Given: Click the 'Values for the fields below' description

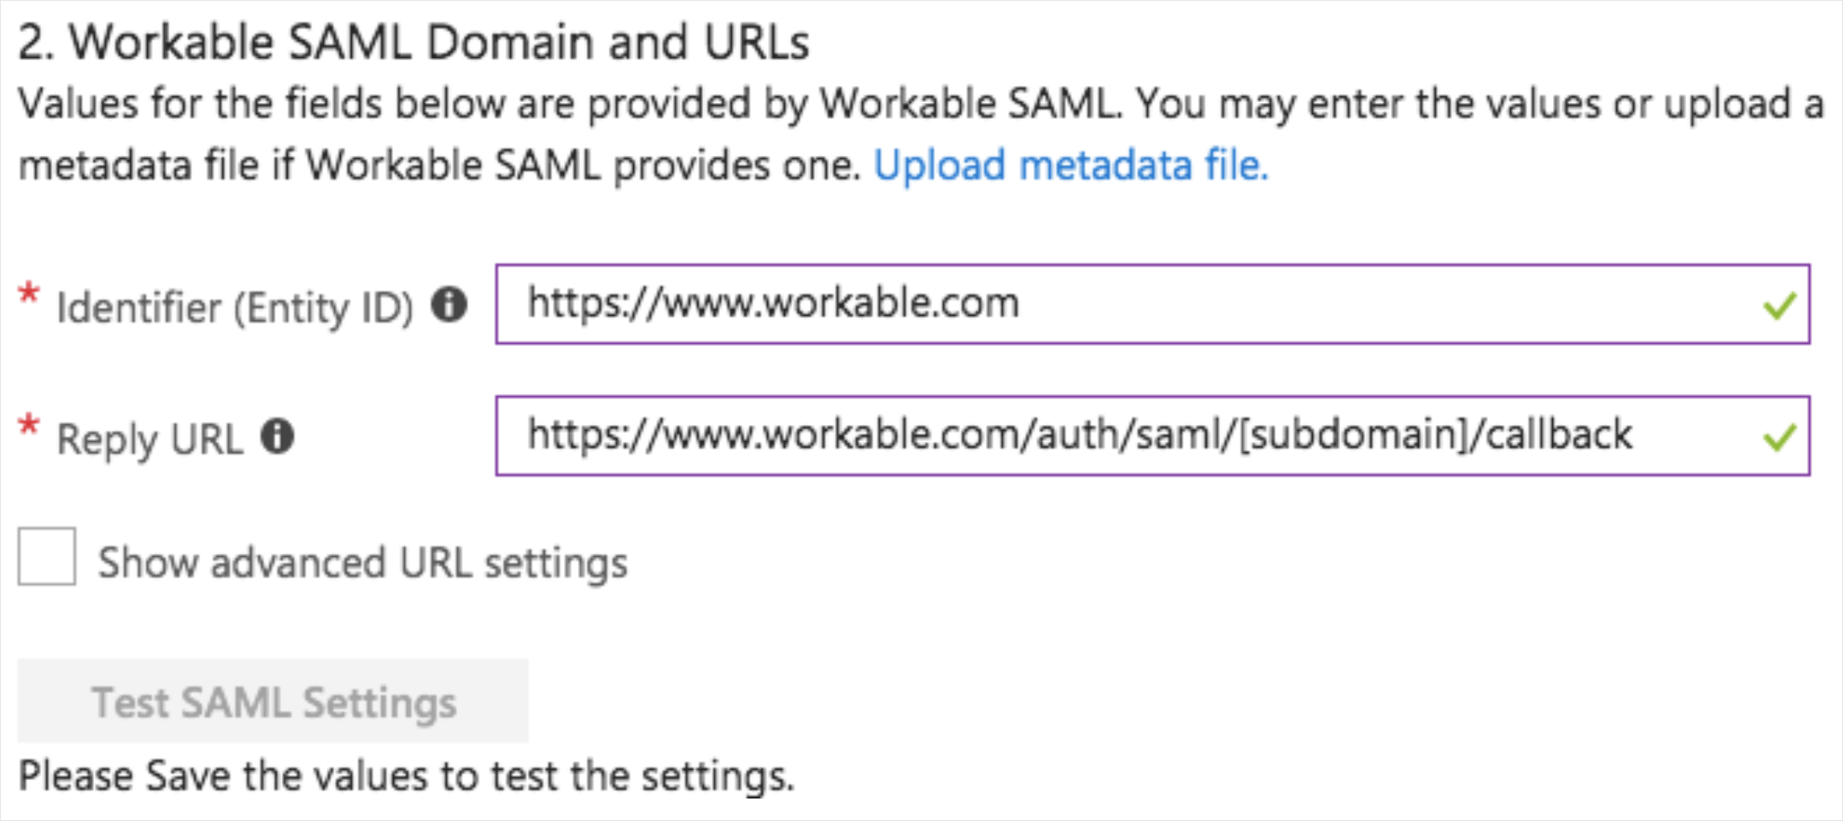Looking at the screenshot, I should pyautogui.click(x=921, y=134).
